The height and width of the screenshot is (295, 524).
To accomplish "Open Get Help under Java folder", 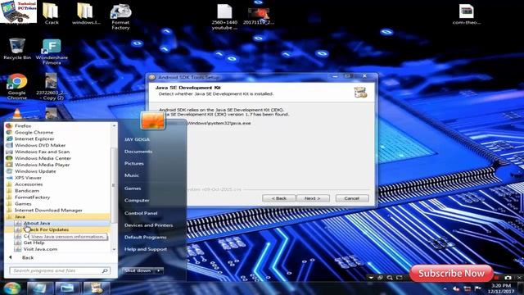I will [34, 243].
